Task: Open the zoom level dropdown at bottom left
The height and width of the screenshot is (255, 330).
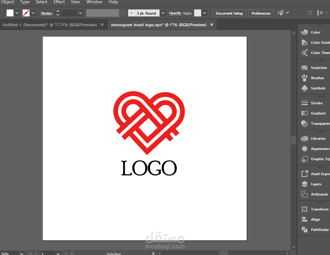Action: click(x=21, y=253)
